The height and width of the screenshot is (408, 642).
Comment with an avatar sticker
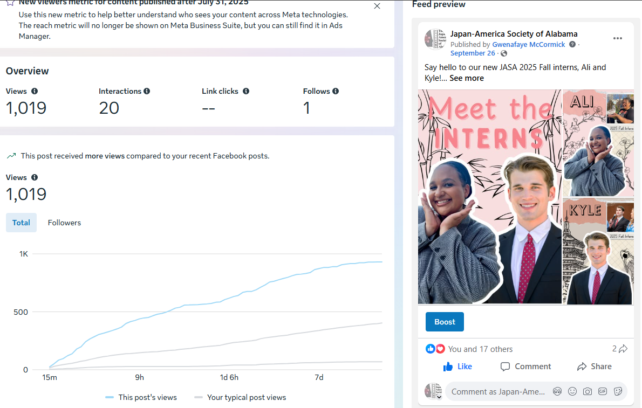557,391
